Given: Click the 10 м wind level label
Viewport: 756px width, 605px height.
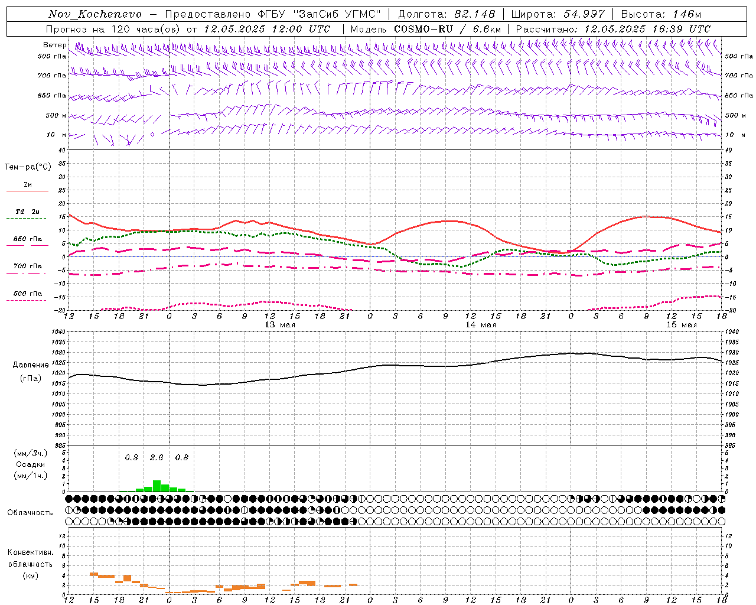Looking at the screenshot, I should 57,135.
